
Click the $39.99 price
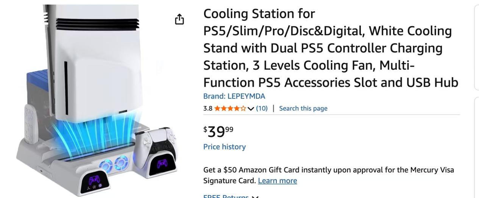(218, 131)
